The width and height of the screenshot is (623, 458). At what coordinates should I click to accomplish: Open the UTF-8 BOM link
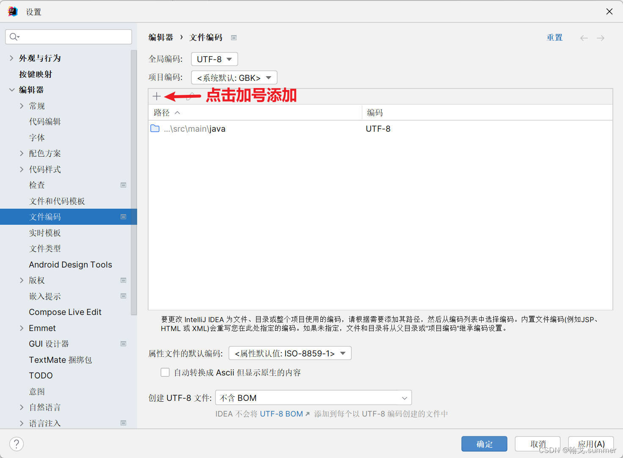point(281,414)
